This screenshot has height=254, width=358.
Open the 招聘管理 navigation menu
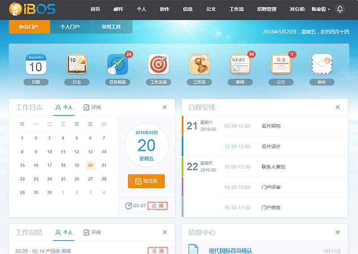(x=267, y=9)
